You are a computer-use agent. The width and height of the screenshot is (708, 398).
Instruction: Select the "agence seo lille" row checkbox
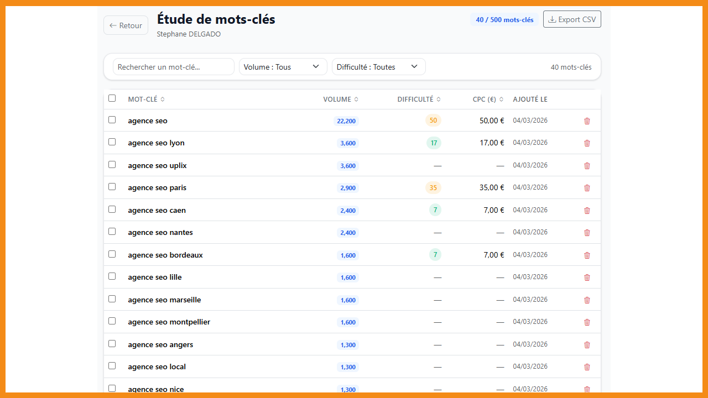112,276
